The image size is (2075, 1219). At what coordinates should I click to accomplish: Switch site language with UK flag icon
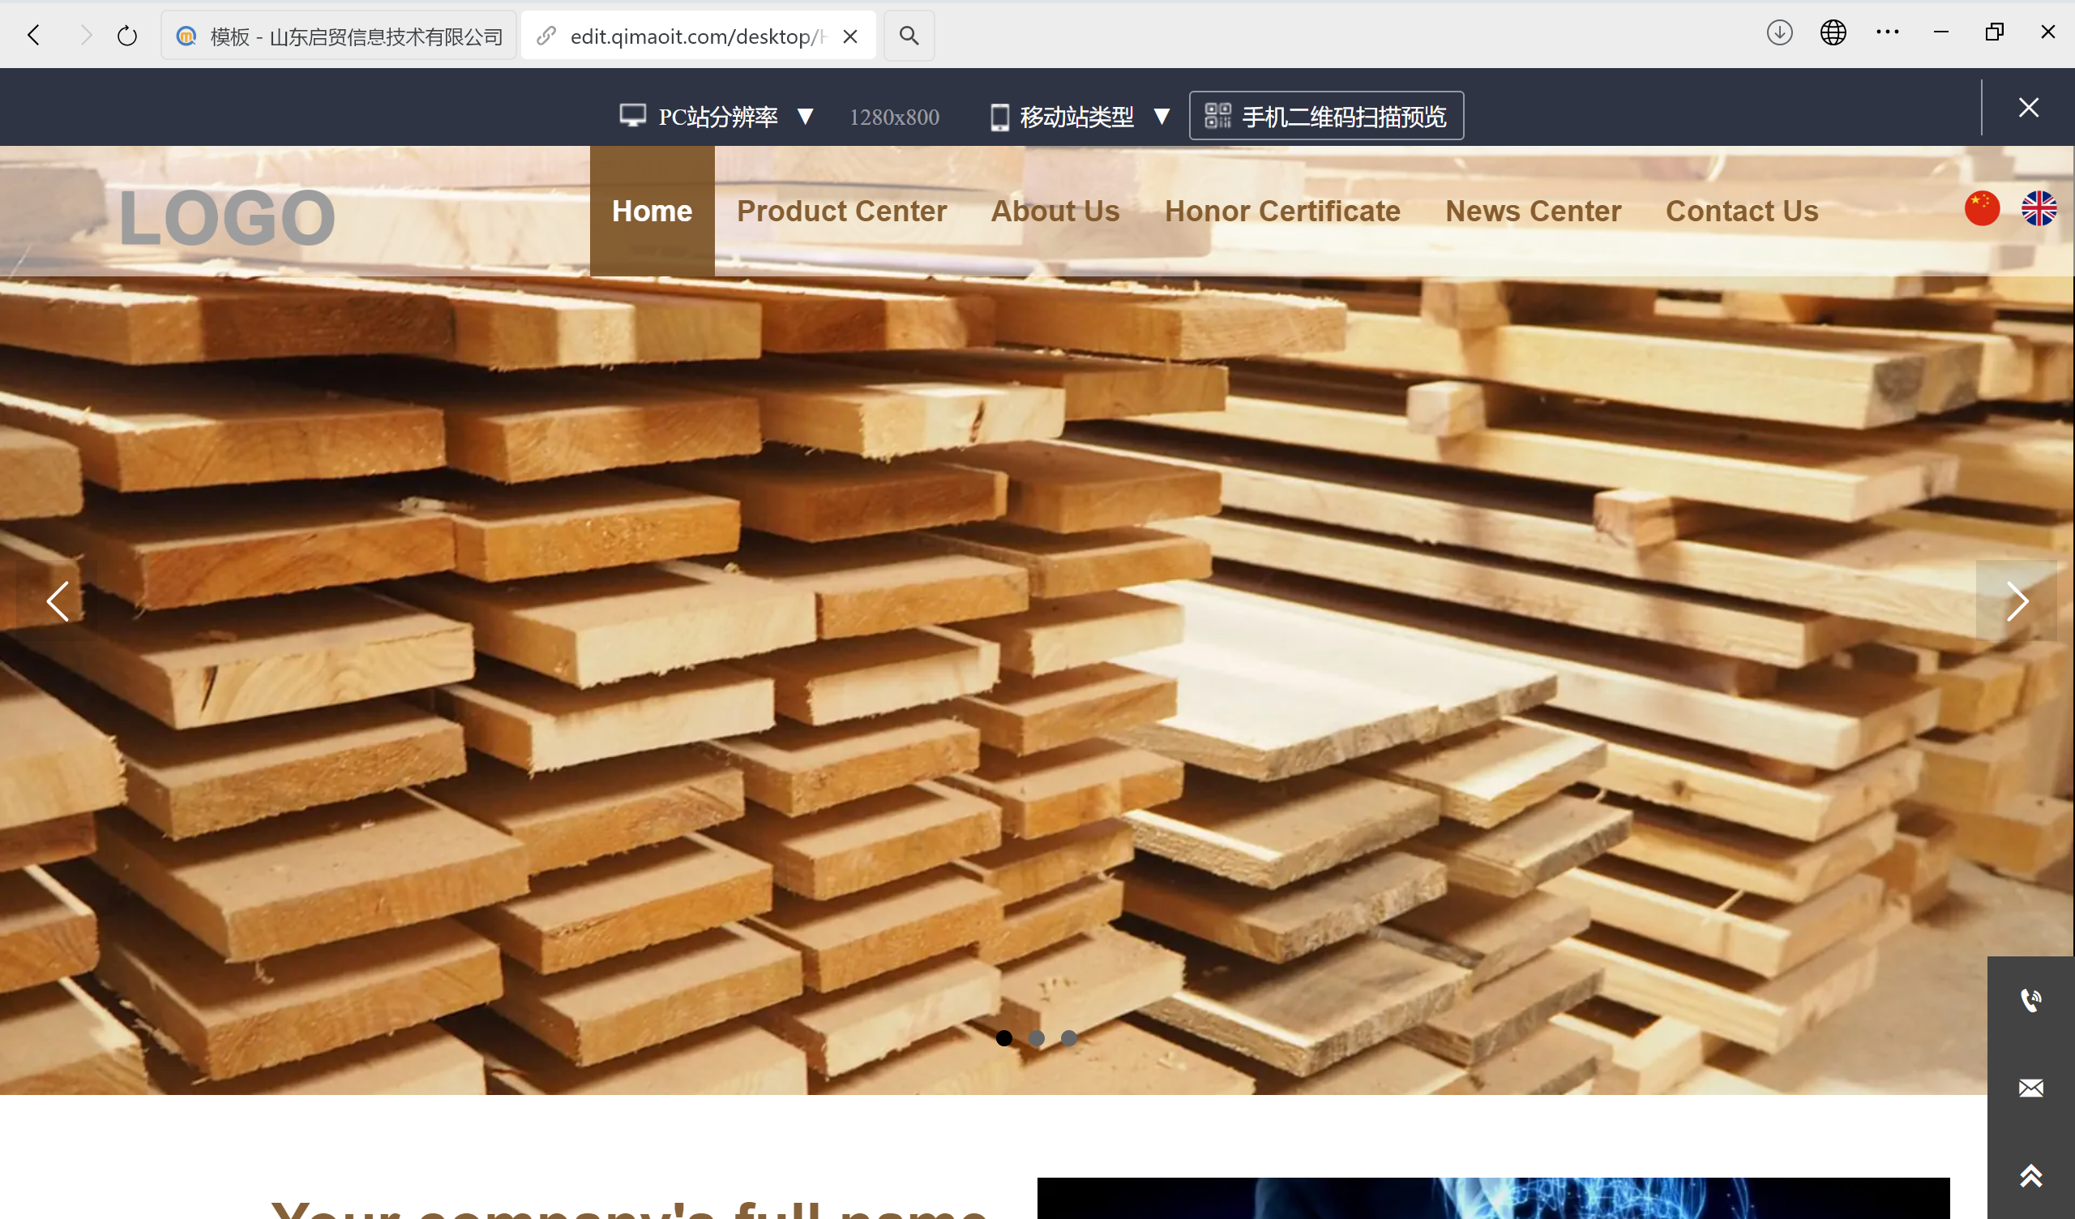tap(2039, 208)
